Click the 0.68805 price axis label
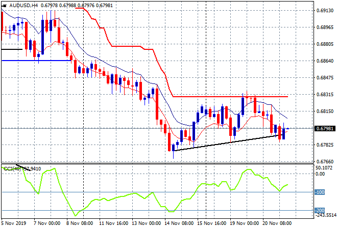Screen dimensions: 337x229 click(x=325, y=44)
